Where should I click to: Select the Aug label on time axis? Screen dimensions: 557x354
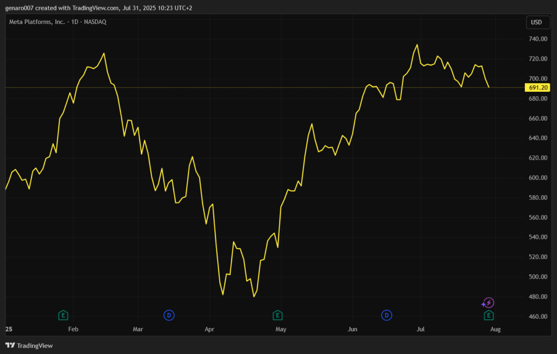[x=495, y=329]
